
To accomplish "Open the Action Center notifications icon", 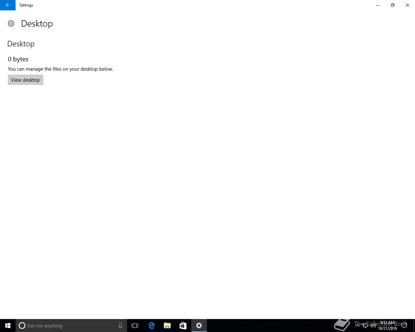I will pos(404,326).
